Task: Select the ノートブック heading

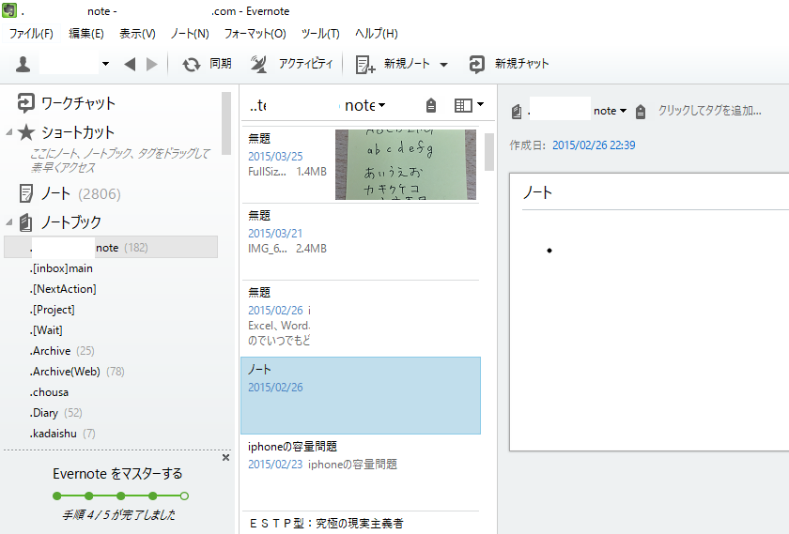Action: (x=60, y=222)
